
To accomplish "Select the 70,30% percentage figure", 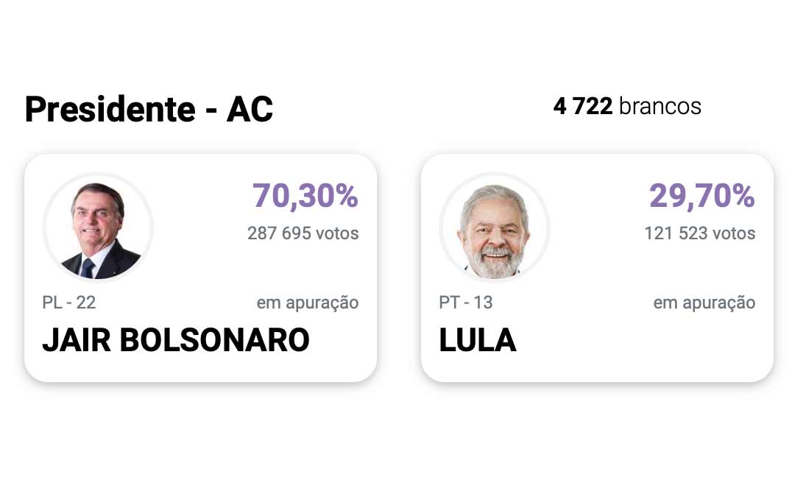I will [305, 197].
